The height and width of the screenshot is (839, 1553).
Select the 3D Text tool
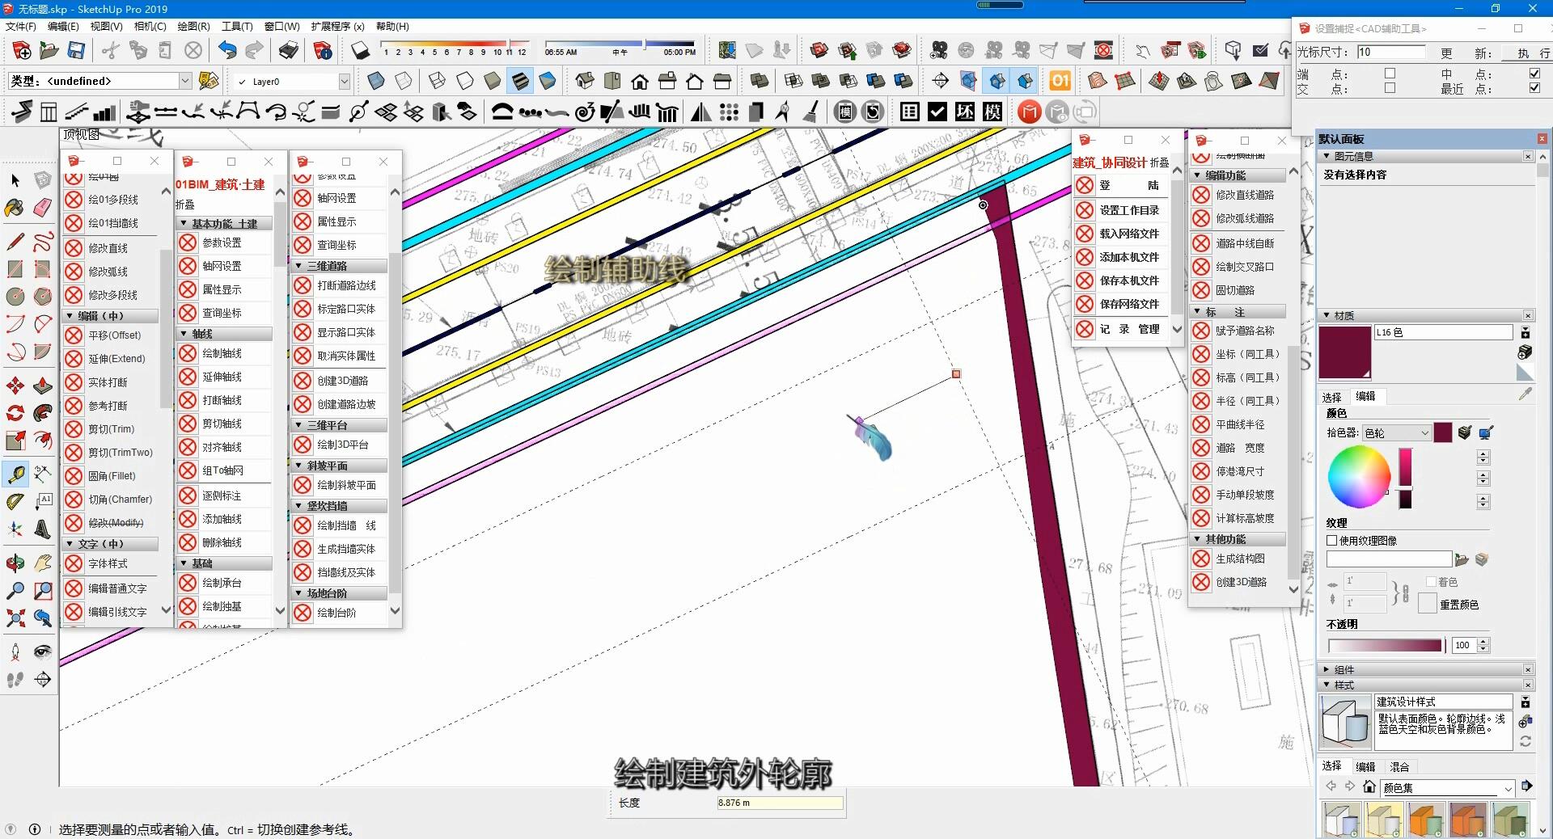[x=43, y=529]
